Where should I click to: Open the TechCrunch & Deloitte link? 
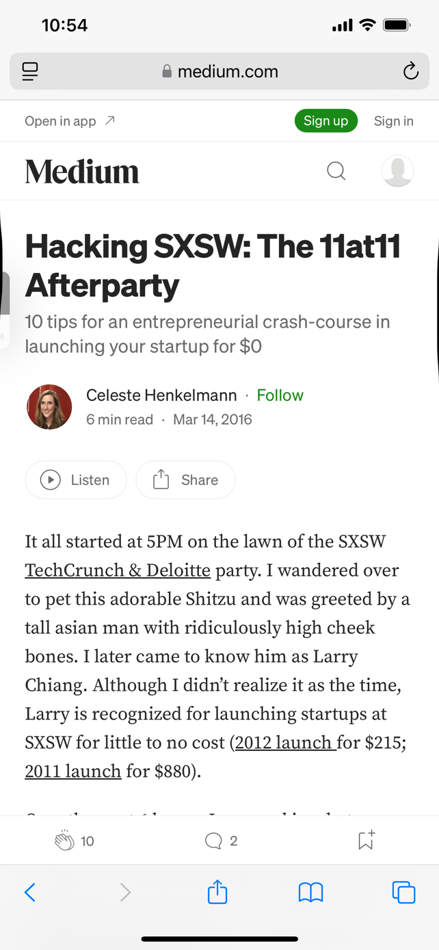pos(118,570)
